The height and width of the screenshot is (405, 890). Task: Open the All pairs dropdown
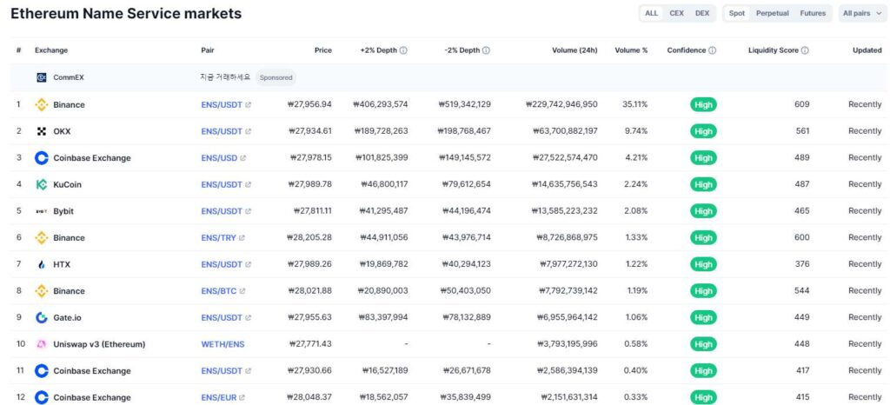tap(863, 13)
